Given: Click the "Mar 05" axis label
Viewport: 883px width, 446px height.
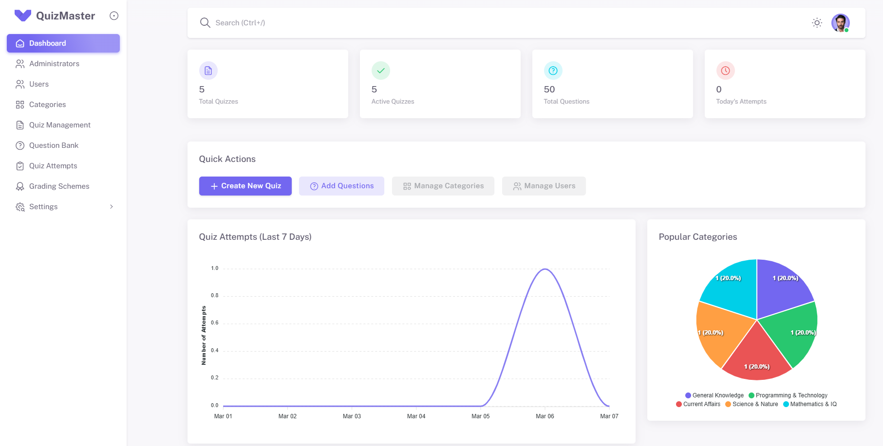Looking at the screenshot, I should [481, 416].
